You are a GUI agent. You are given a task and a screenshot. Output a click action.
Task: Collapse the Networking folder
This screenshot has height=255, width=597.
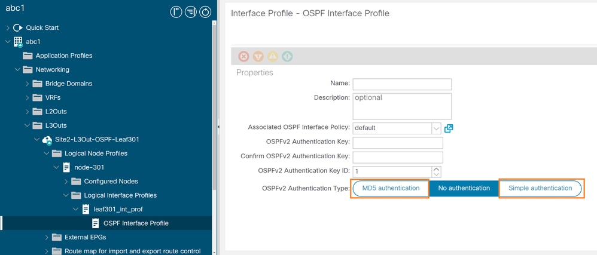pos(17,69)
